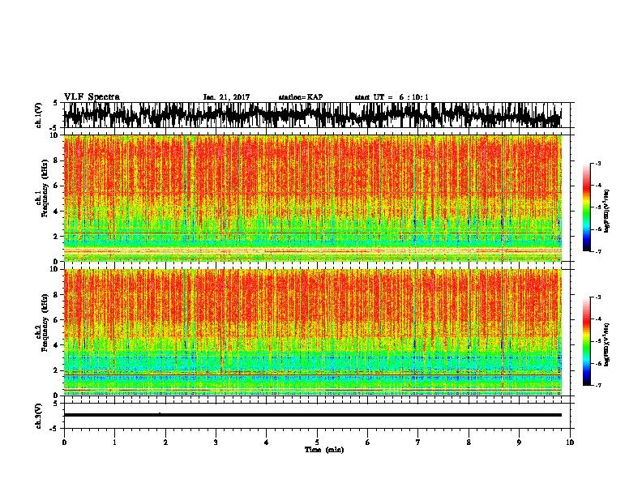Click the "6" tick on Time axis
This screenshot has height=496, width=642.
point(368,443)
